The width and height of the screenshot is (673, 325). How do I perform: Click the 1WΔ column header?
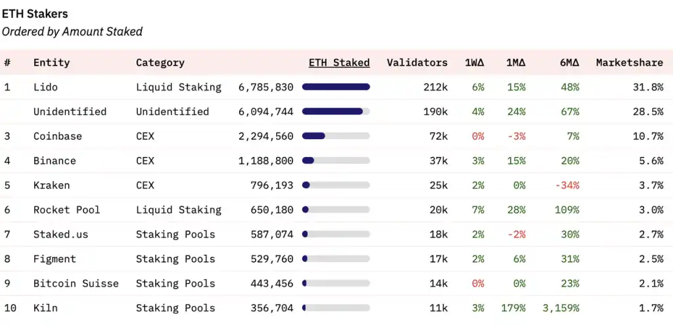pos(475,62)
